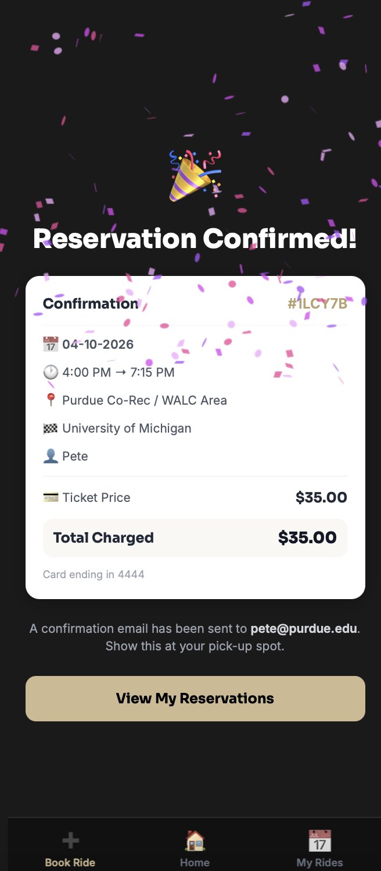Screen dimensions: 381x871
Task: Click the calendar icon beside 04-10-2026
Action: [51, 344]
